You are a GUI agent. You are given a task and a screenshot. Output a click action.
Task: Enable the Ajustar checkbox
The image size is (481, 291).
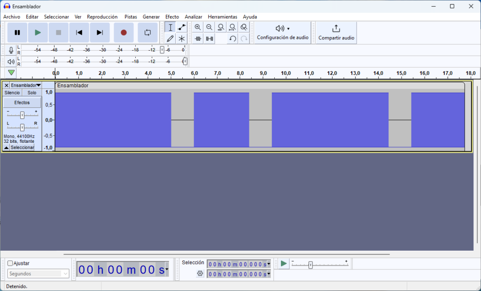coord(10,263)
